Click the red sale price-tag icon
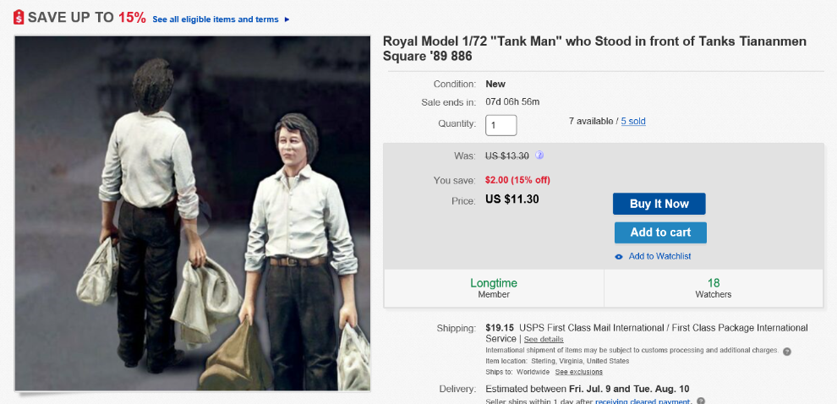The height and width of the screenshot is (404, 837). (x=19, y=18)
